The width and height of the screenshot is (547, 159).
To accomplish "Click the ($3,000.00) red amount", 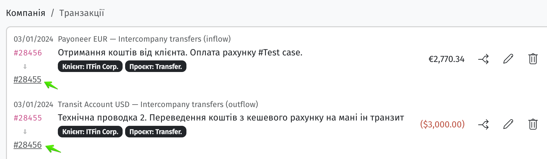I will 442,125.
